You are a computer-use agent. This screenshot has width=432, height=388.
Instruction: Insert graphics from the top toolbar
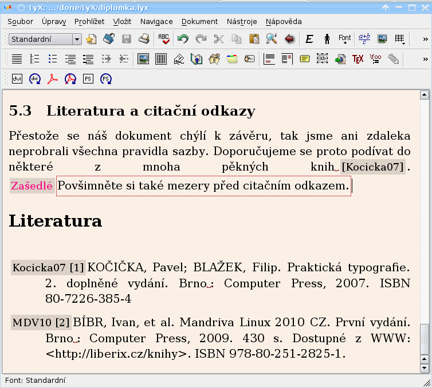point(382,39)
